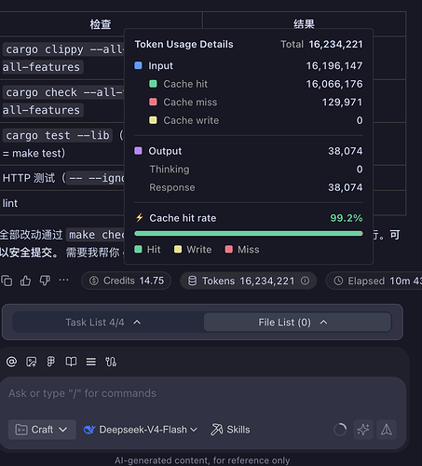Click the make check inline code
The height and width of the screenshot is (466, 422).
96,235
